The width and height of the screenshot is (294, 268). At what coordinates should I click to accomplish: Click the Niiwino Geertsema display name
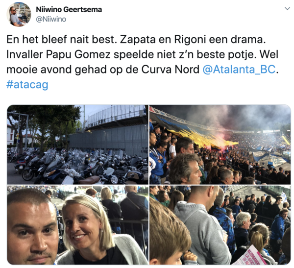(69, 9)
